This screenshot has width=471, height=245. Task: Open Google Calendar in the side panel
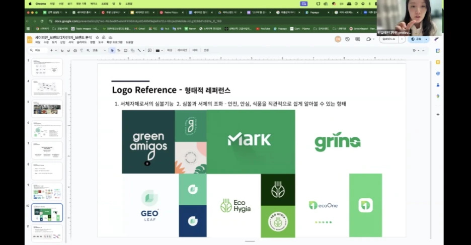(x=438, y=51)
